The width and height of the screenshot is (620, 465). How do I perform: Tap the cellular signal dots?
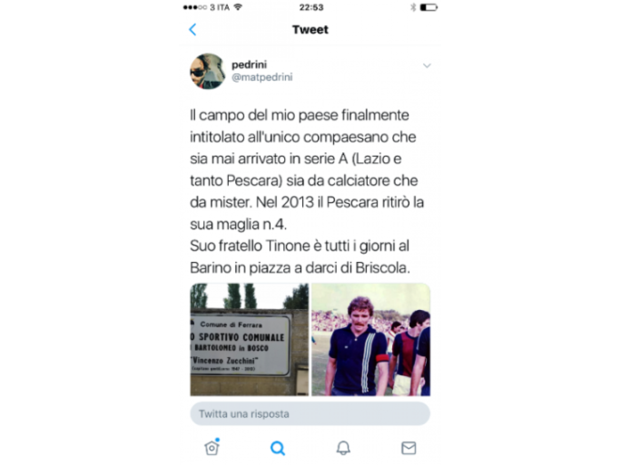pos(195,7)
